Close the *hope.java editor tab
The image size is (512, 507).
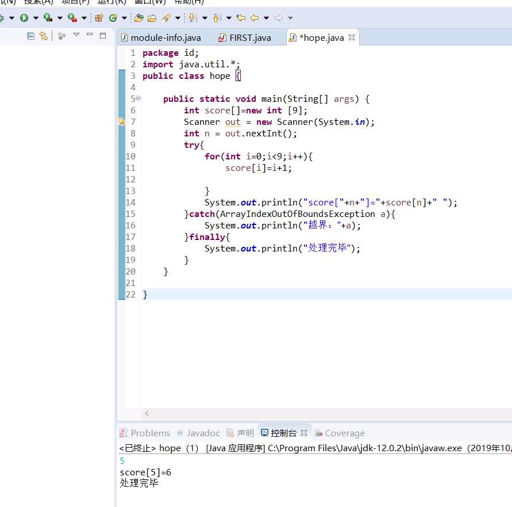click(x=352, y=37)
